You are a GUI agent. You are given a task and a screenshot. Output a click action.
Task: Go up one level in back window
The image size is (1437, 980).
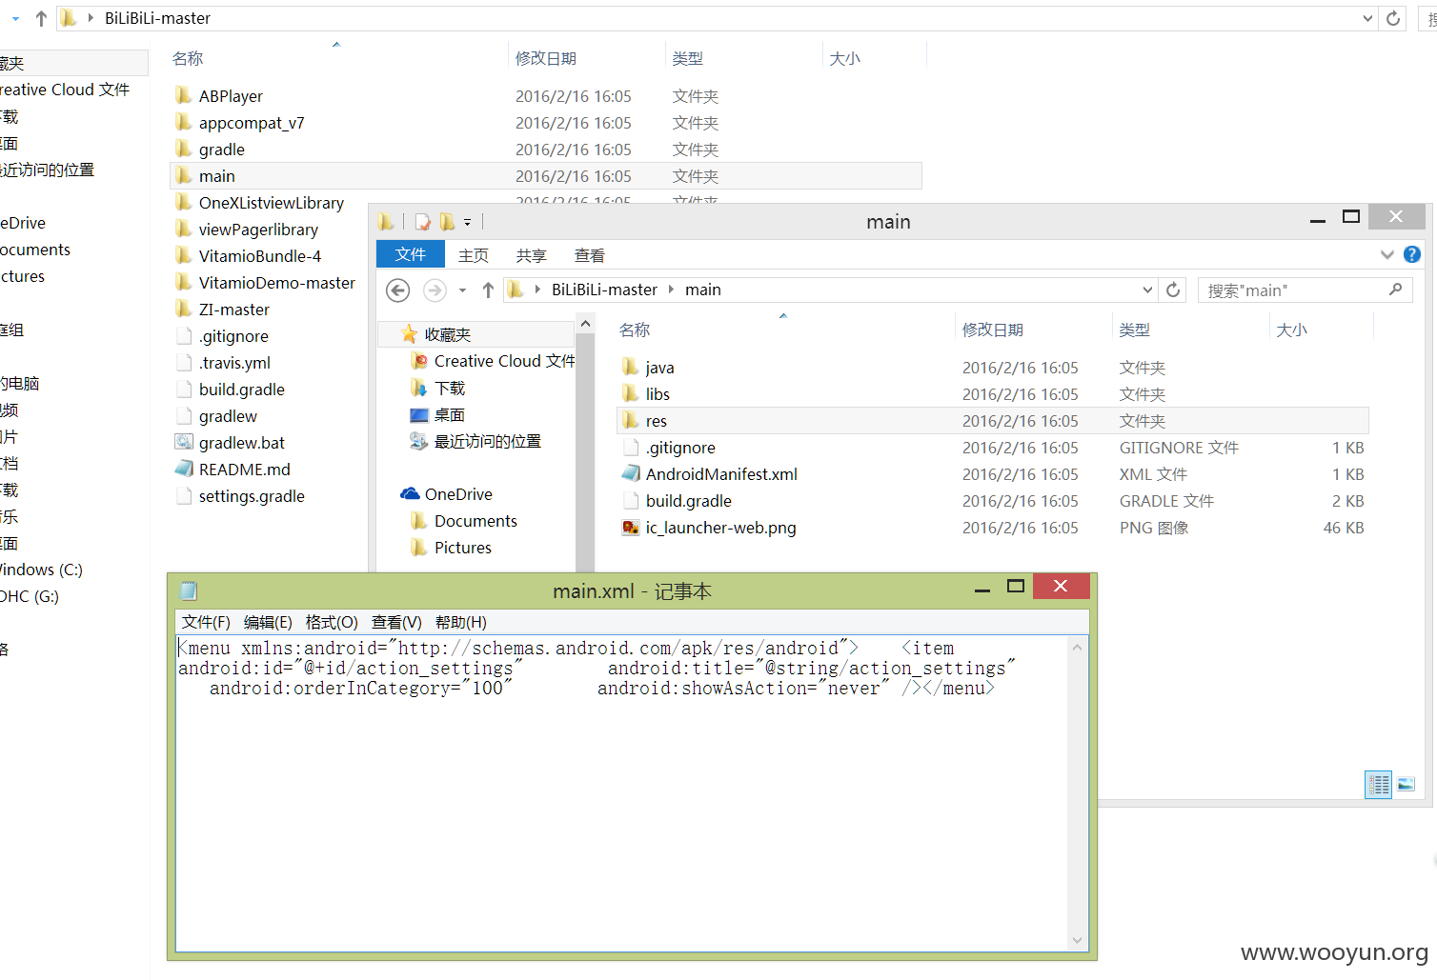pos(41,18)
